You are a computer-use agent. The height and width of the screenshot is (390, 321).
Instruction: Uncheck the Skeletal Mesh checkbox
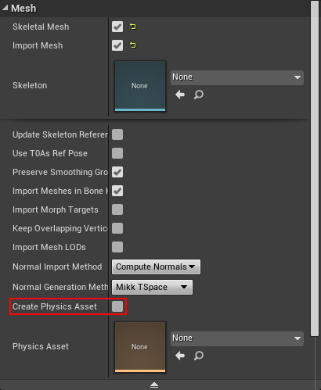click(117, 27)
